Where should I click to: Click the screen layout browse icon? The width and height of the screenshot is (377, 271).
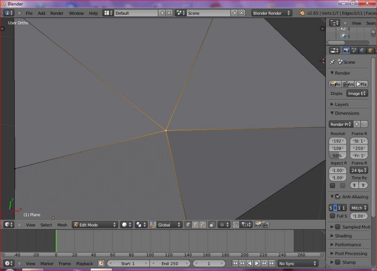coord(108,13)
